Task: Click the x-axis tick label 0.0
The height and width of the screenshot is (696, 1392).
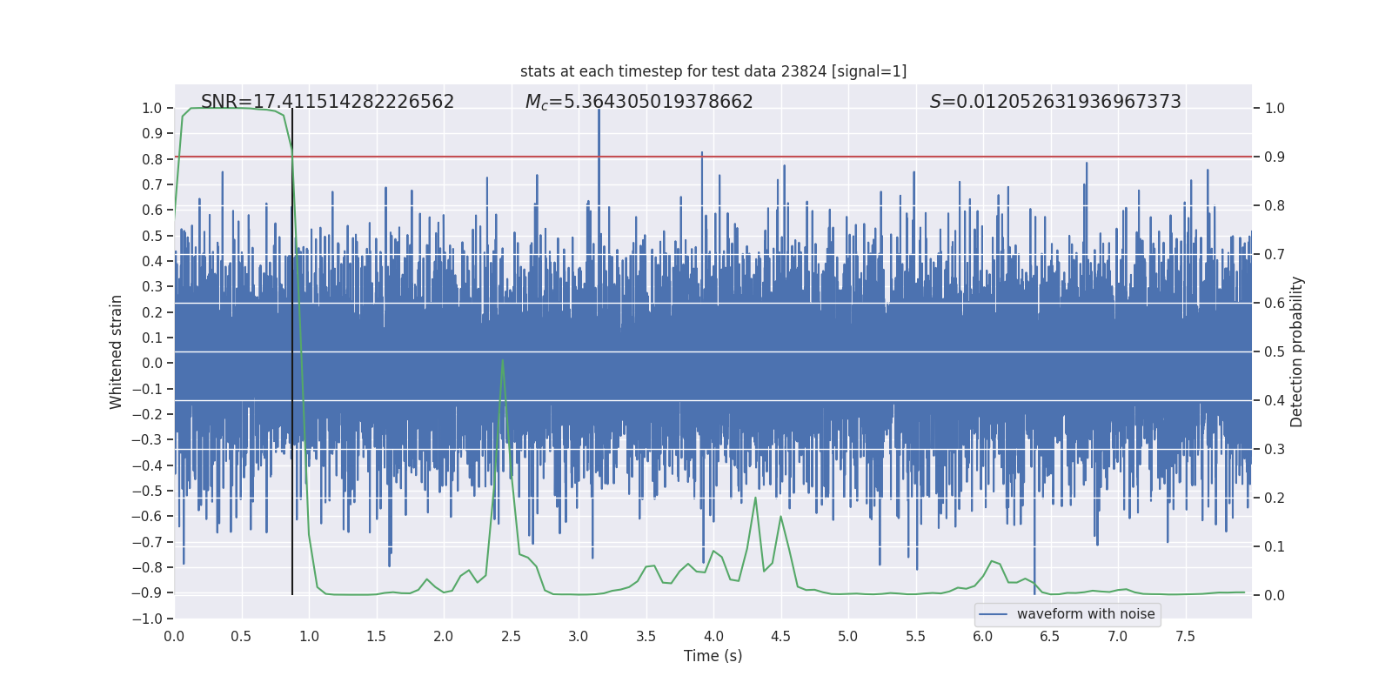Action: click(x=174, y=636)
